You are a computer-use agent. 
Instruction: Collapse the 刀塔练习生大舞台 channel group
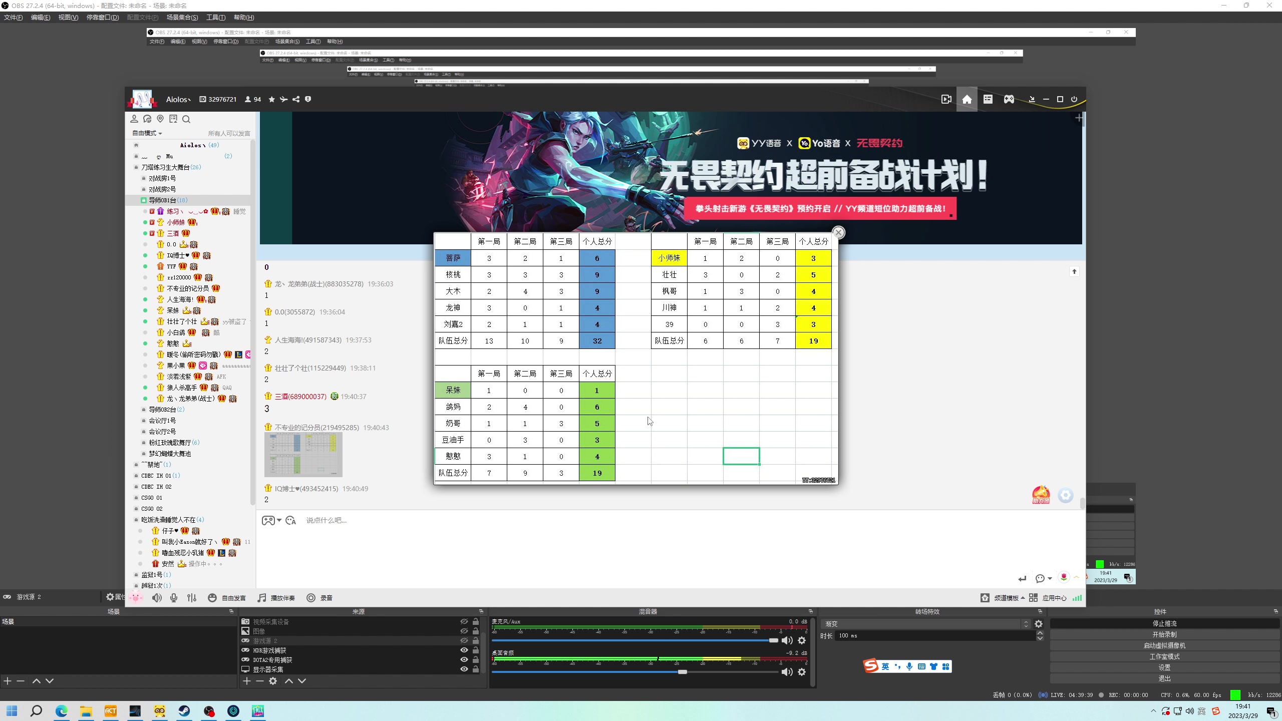pos(136,167)
